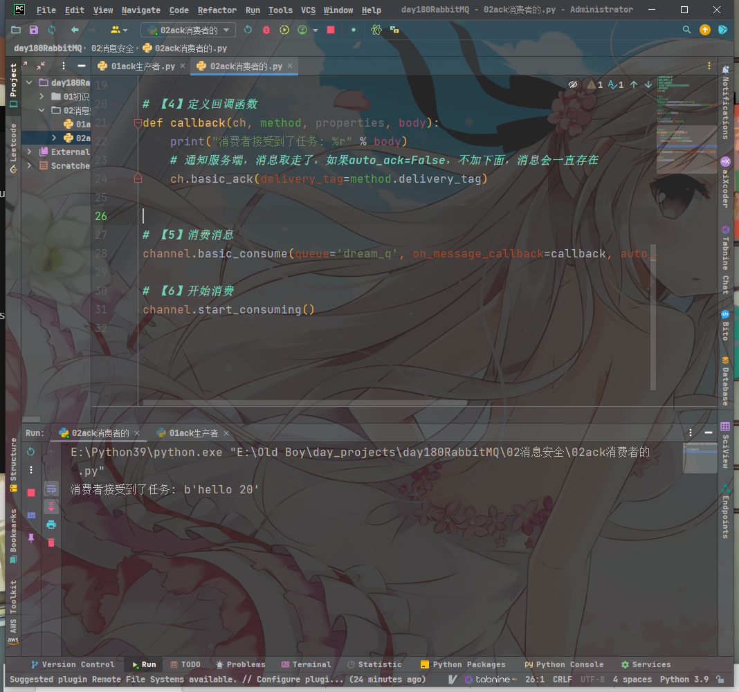Open File menu

[46, 10]
